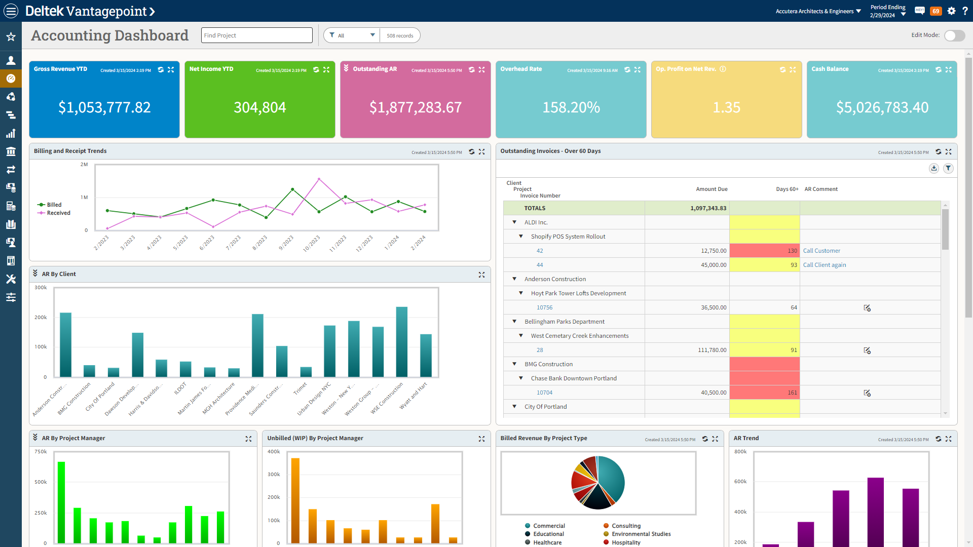Viewport: 973px width, 547px height.
Task: Open the Call Customer AR comment
Action: click(x=821, y=251)
